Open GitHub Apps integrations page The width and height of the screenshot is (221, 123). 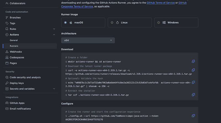17,103
